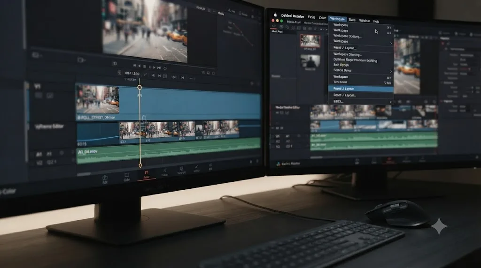Open the Edit page icon on the left monitor
The image size is (481, 268).
pyautogui.click(x=105, y=179)
